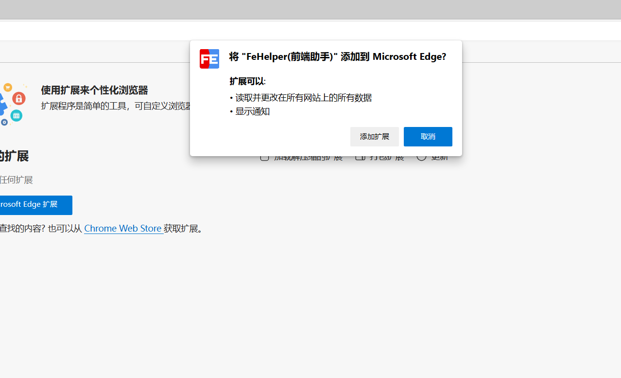The width and height of the screenshot is (621, 378).
Task: Click the 打包扩展 button behind the dialog
Action: click(380, 157)
